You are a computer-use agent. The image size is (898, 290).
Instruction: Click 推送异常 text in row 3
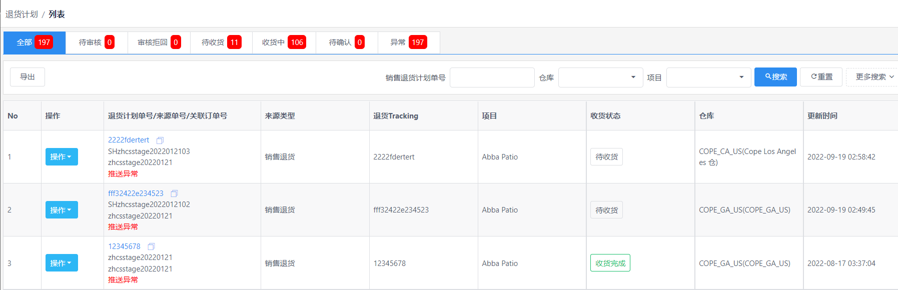(123, 280)
